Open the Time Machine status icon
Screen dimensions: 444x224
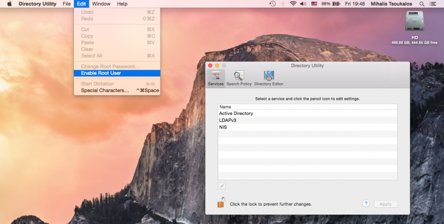tap(272, 4)
